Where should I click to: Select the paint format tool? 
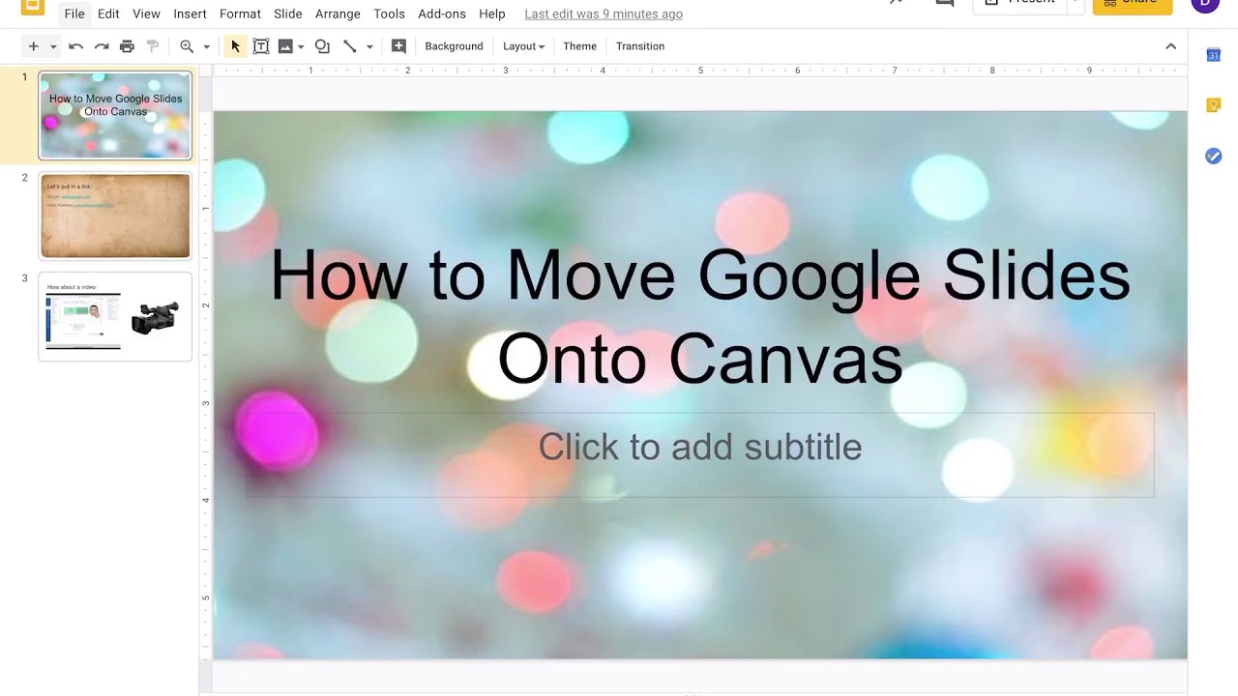pos(152,46)
